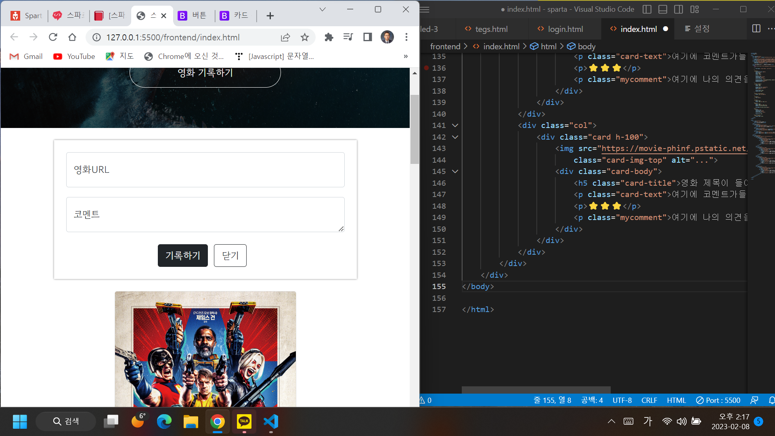Open line and column indicator 줄 155
Viewport: 775px width, 436px height.
pyautogui.click(x=552, y=400)
